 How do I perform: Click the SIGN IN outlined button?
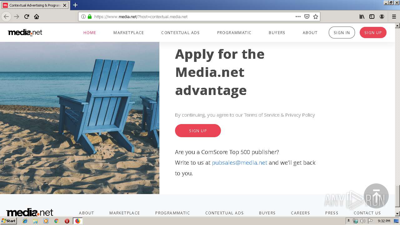point(342,32)
